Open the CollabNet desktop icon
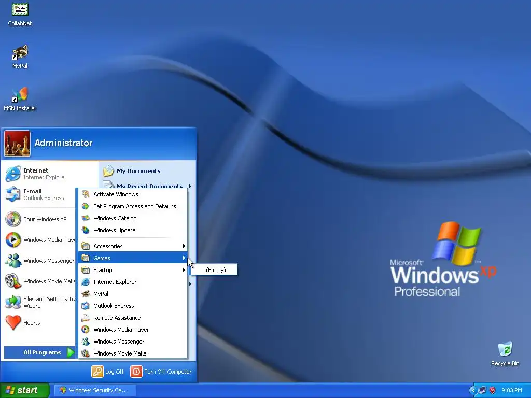The image size is (531, 398). coord(20,14)
